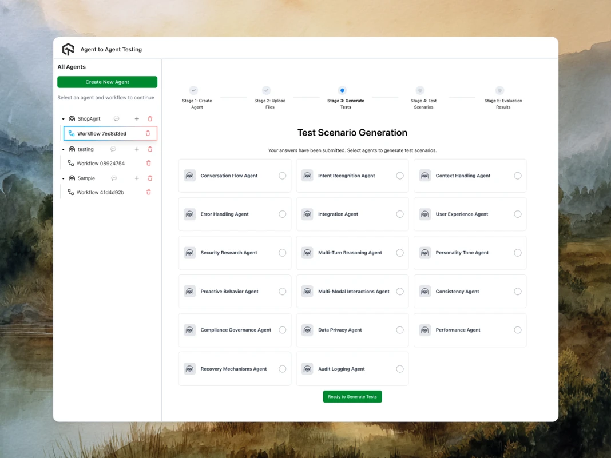The image size is (611, 458).
Task: Click the Agent to Agent Testing title
Action: [x=111, y=50]
